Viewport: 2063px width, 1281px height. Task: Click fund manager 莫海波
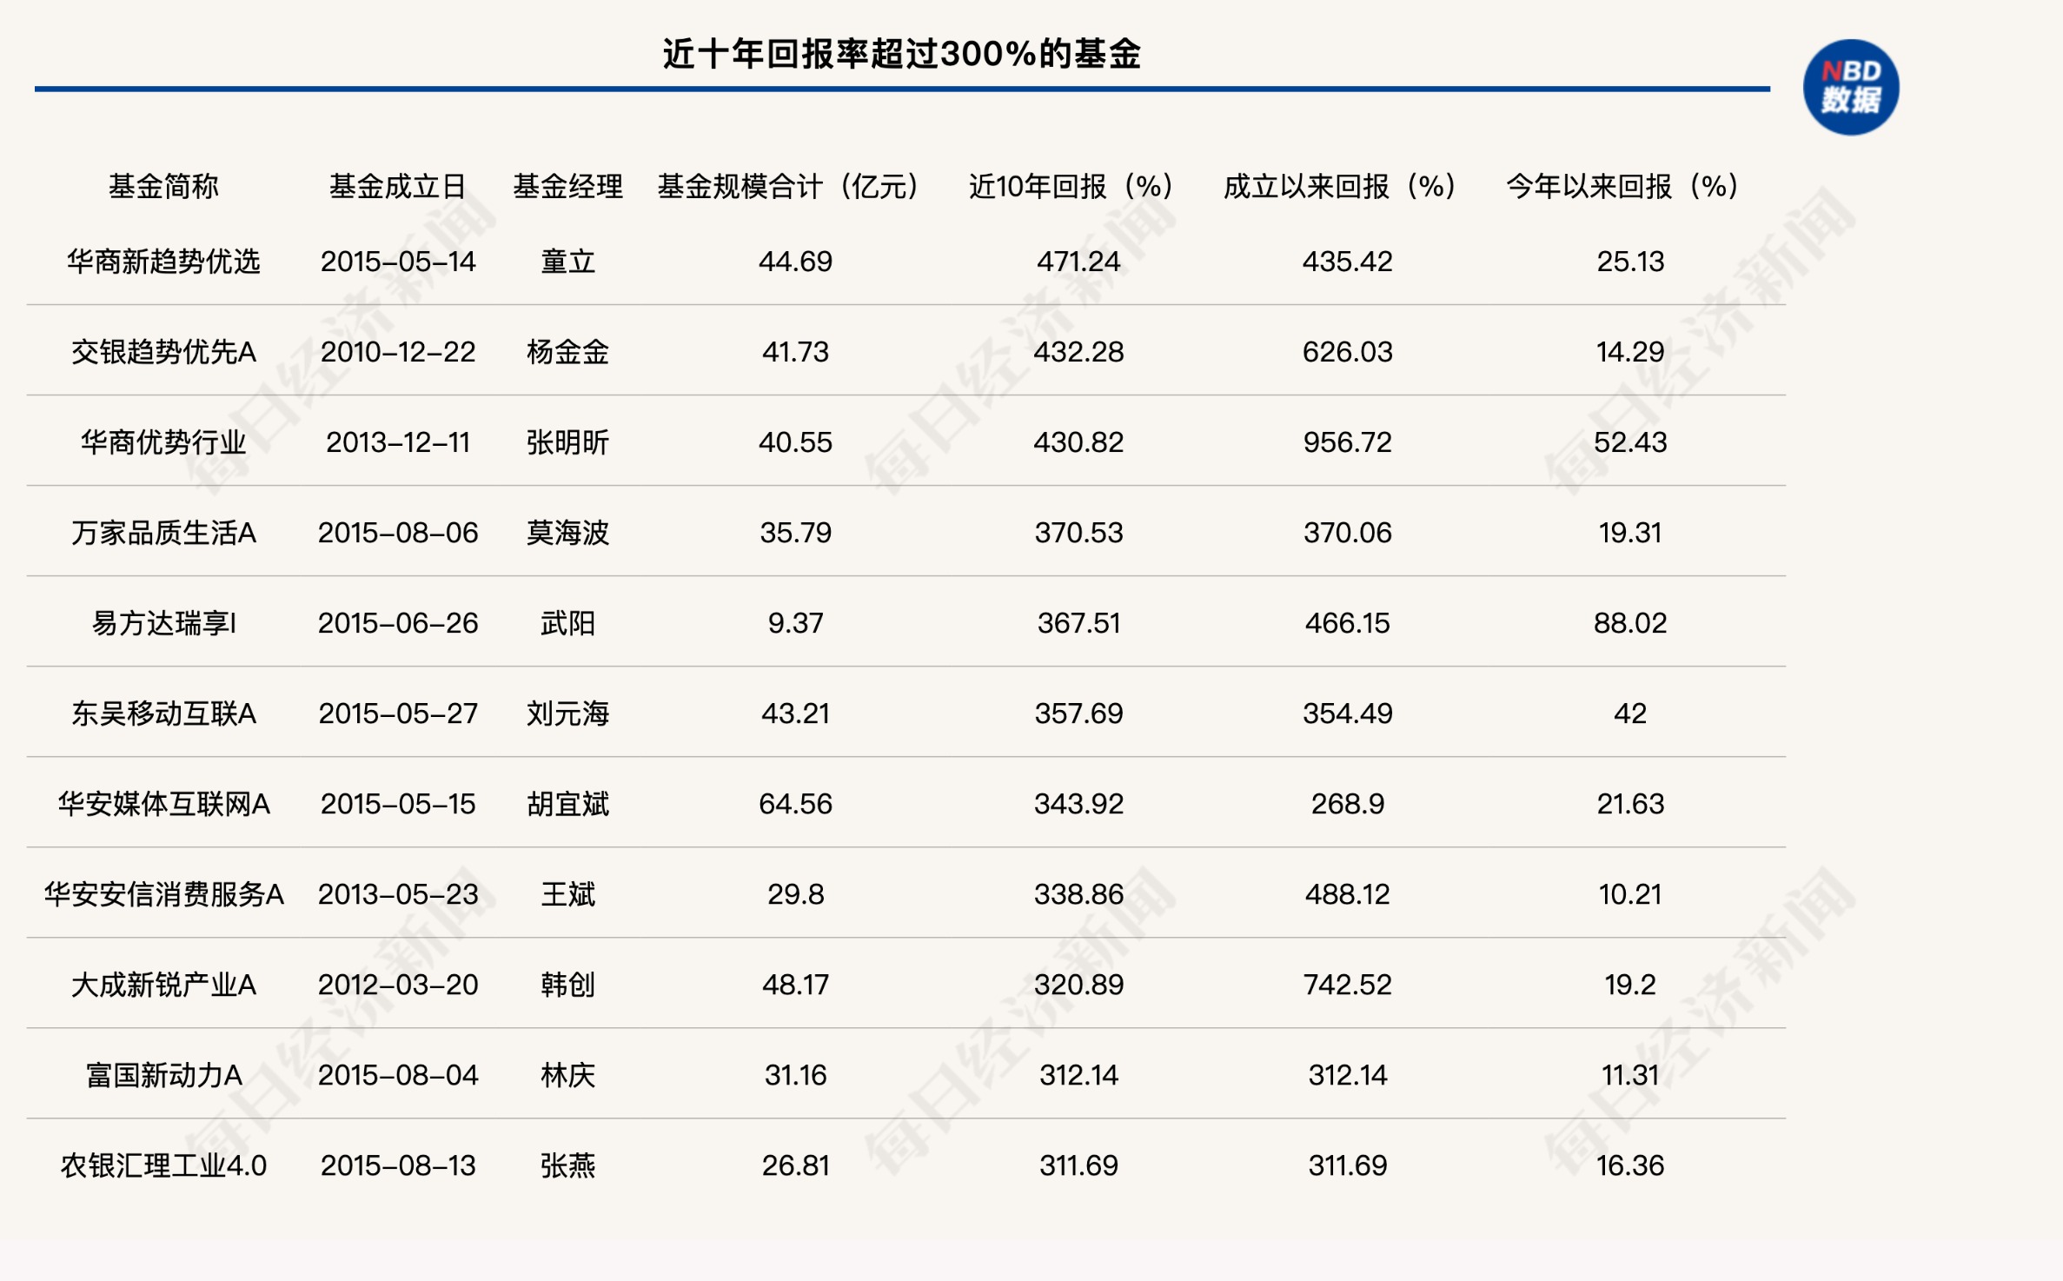pos(567,533)
